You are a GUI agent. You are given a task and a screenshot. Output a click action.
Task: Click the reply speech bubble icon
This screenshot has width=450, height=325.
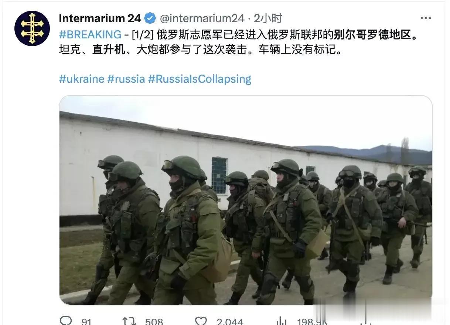[65, 321]
